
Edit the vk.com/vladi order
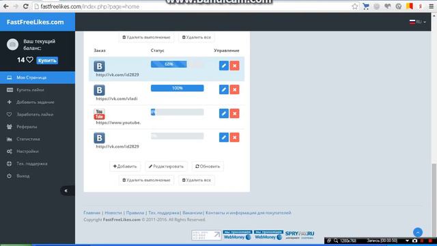pyautogui.click(x=224, y=90)
